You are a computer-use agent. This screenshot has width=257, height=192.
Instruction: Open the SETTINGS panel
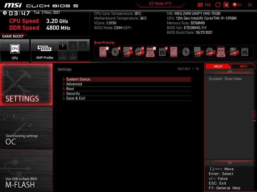coord(26,84)
